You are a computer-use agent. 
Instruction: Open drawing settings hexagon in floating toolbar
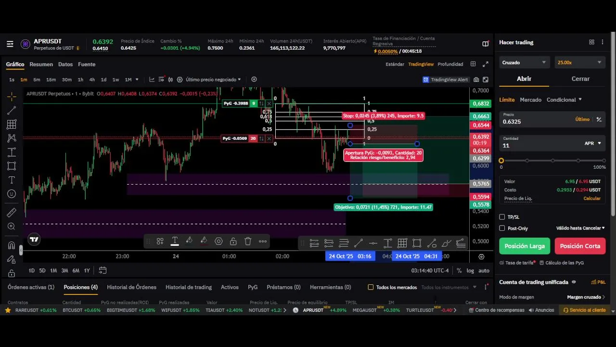click(x=218, y=241)
